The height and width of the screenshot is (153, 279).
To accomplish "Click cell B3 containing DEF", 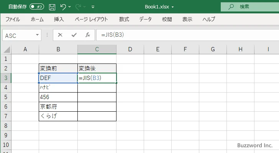I will [x=58, y=78].
